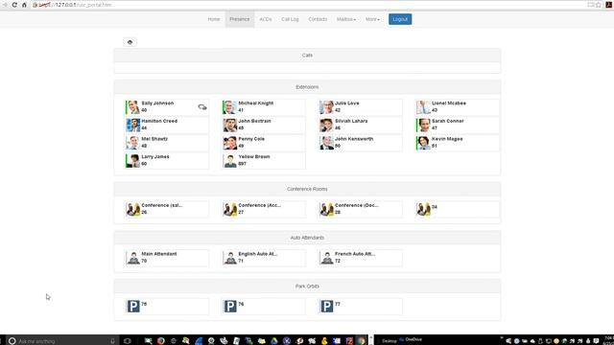Click Mel Shawtz's avatar picture
The width and height of the screenshot is (614, 345).
pyautogui.click(x=133, y=143)
